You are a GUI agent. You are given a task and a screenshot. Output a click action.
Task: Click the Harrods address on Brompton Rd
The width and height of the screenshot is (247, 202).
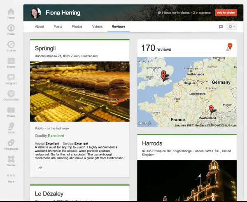pos(186,153)
